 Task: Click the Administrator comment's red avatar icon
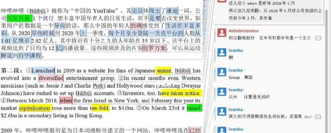(222, 33)
